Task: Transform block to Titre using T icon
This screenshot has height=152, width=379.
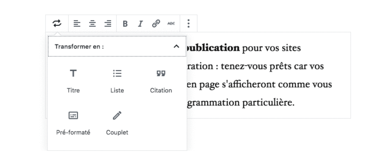Action: click(x=73, y=73)
